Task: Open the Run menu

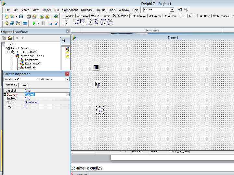Action: (57, 10)
